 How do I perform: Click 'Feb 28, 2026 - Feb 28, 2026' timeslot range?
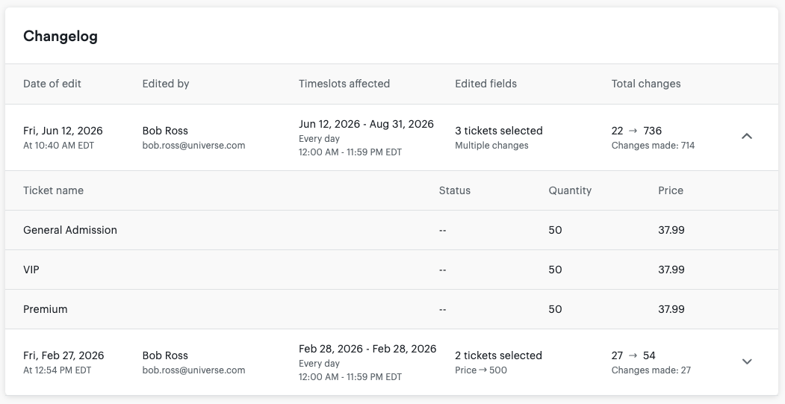point(367,349)
